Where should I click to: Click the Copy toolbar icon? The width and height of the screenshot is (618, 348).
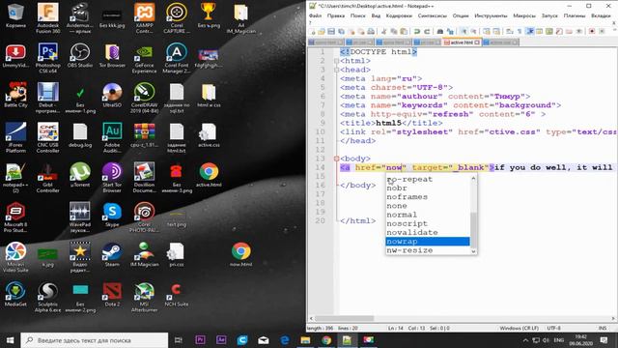394,31
